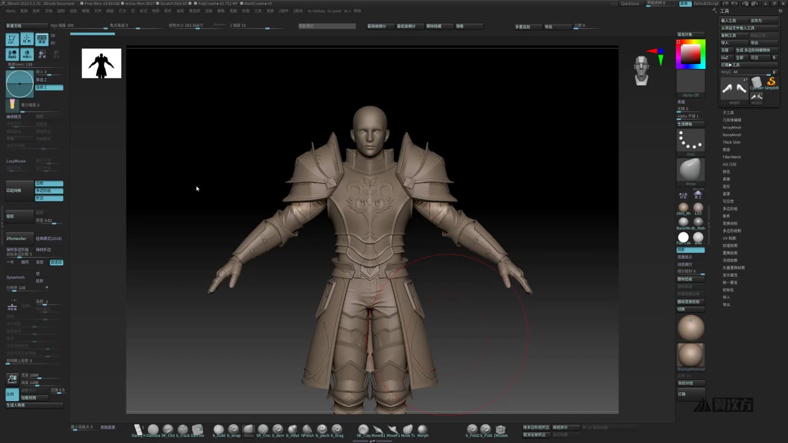Expand the ArrayMesh subpalette
This screenshot has height=443, width=788.
[732, 127]
